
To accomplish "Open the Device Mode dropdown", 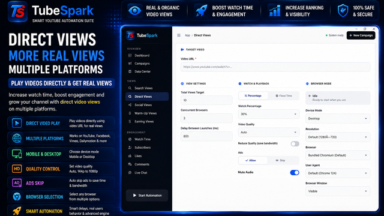I will pyautogui.click(x=338, y=119).
